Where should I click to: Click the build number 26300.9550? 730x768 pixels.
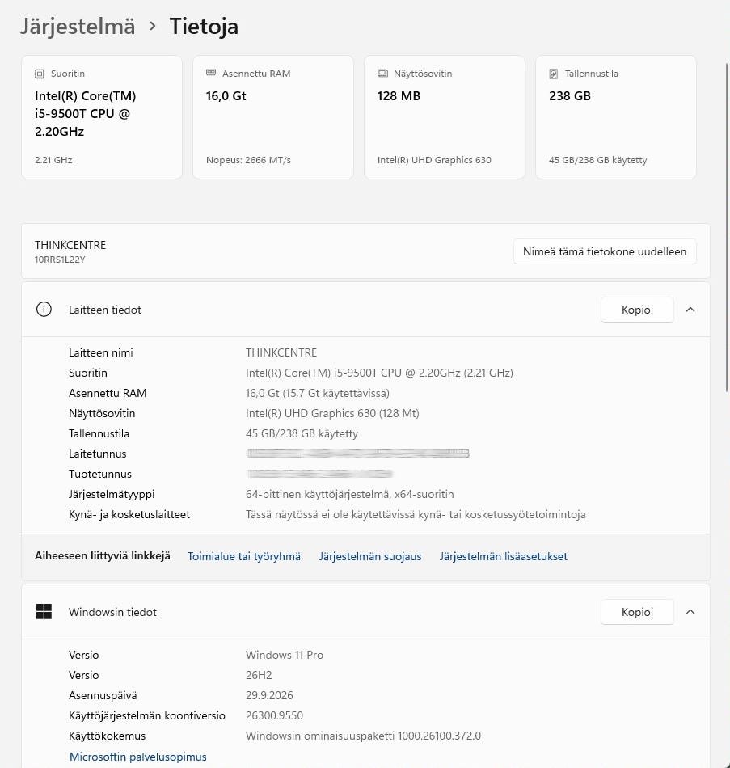[x=274, y=715]
